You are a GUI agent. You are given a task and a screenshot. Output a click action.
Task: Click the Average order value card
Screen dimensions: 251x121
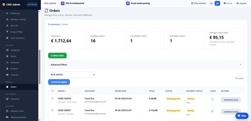pos(225,39)
